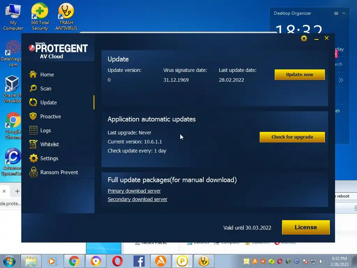The width and height of the screenshot is (357, 268).
Task: Open the media player taskbar icon
Action: pos(52,261)
